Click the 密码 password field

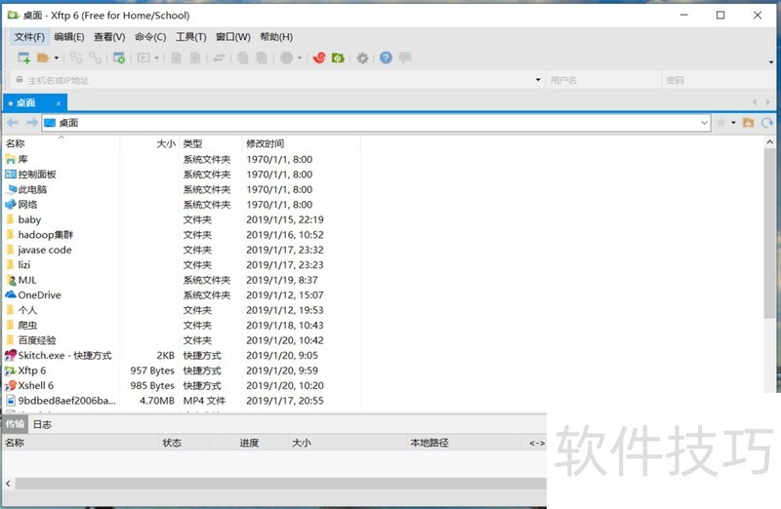tap(719, 80)
